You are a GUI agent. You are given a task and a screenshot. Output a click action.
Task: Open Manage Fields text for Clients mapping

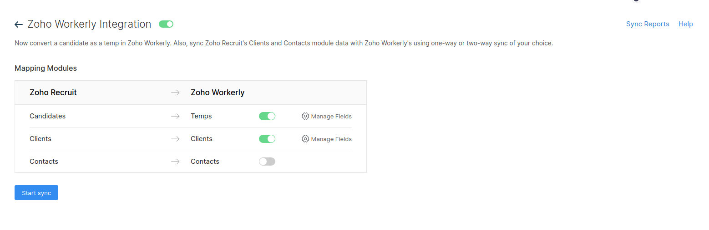click(331, 139)
